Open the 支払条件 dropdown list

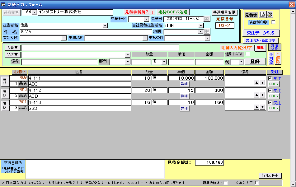[x=208, y=38]
